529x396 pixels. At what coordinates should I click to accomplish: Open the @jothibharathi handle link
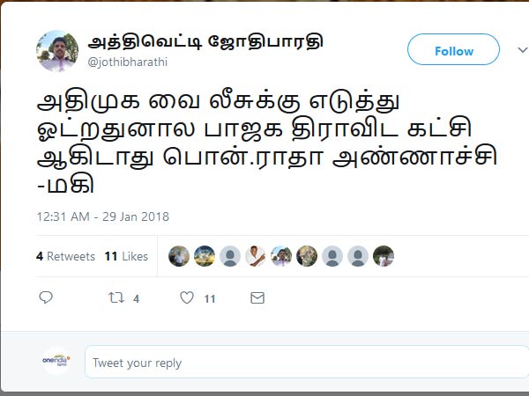[128, 62]
